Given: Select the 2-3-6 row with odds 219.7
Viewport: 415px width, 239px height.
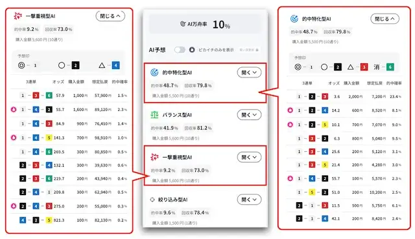Looking at the screenshot, I should tap(69, 178).
